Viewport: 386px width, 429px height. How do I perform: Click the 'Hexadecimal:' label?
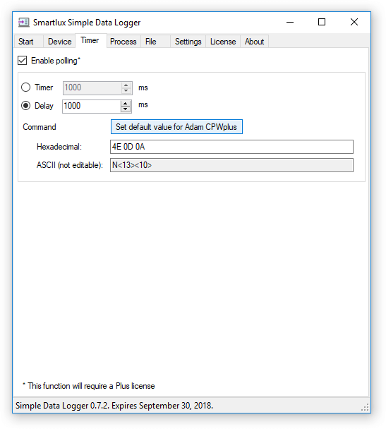tap(59, 147)
